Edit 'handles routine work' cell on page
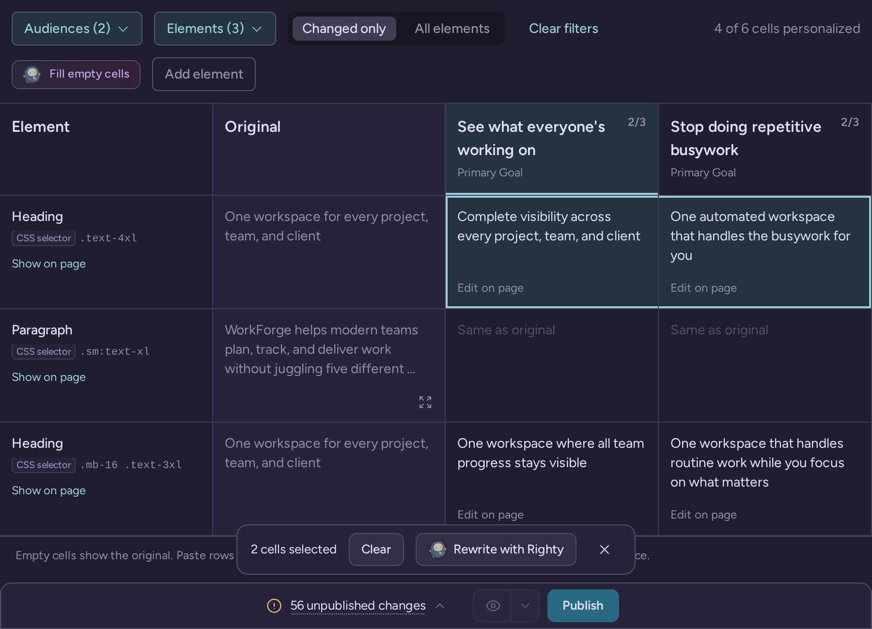 pyautogui.click(x=703, y=515)
